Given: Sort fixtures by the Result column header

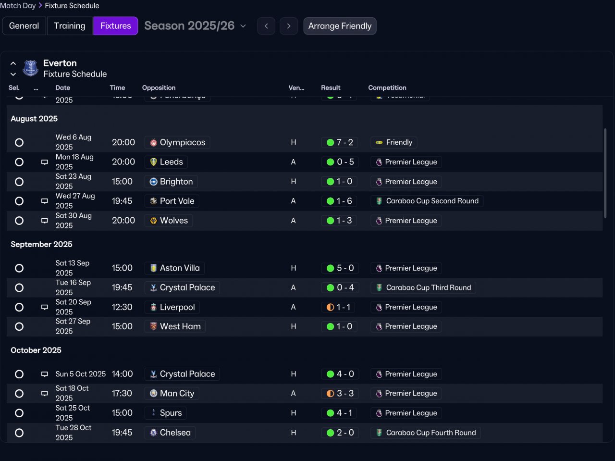Looking at the screenshot, I should tap(331, 87).
